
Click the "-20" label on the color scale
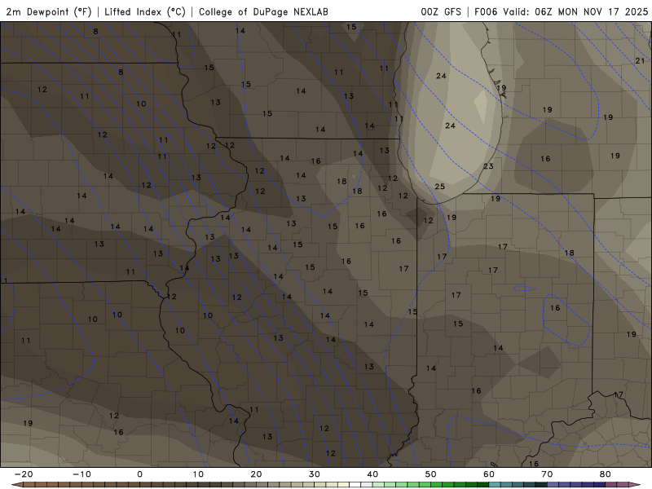(24, 474)
